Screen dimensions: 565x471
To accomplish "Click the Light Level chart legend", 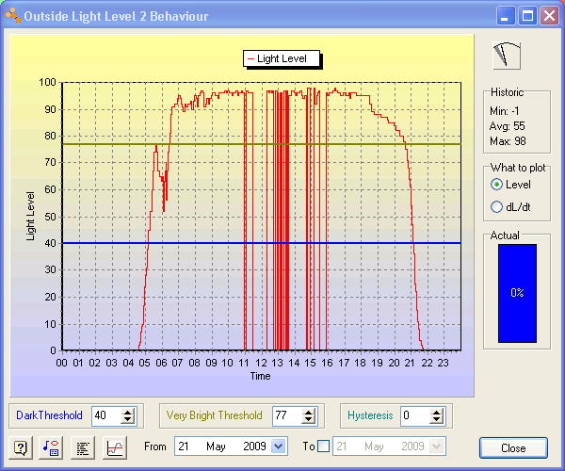I will [282, 59].
